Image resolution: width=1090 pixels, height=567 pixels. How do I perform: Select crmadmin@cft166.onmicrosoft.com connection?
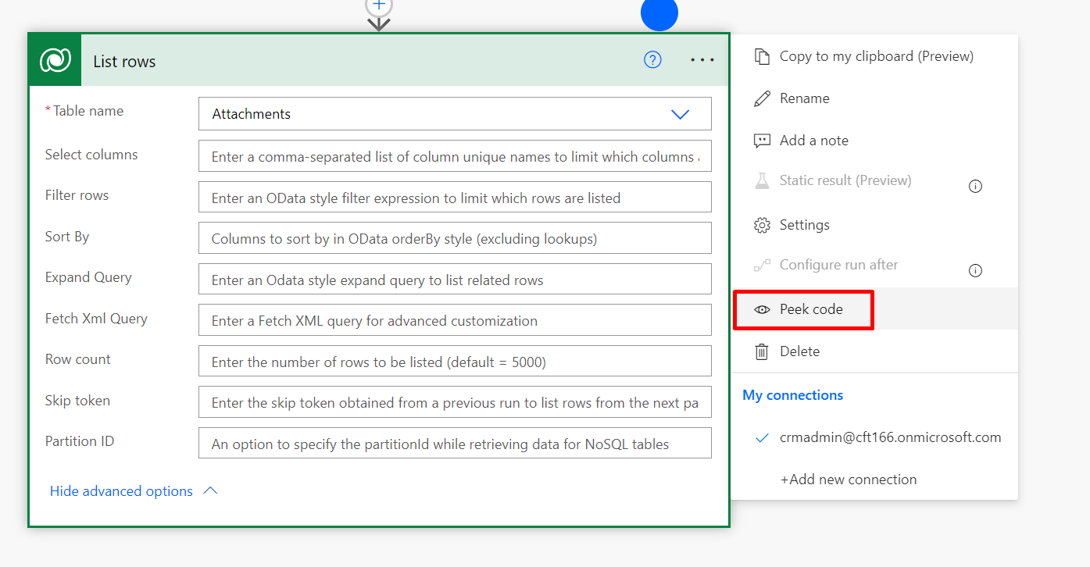(889, 437)
